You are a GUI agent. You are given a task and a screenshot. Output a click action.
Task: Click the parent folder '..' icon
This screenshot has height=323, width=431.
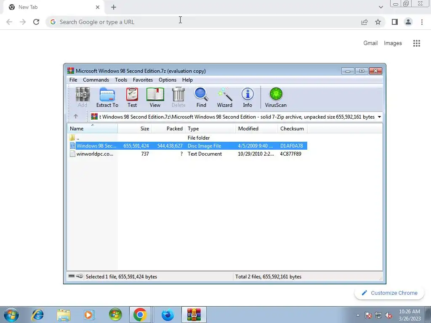click(72, 138)
